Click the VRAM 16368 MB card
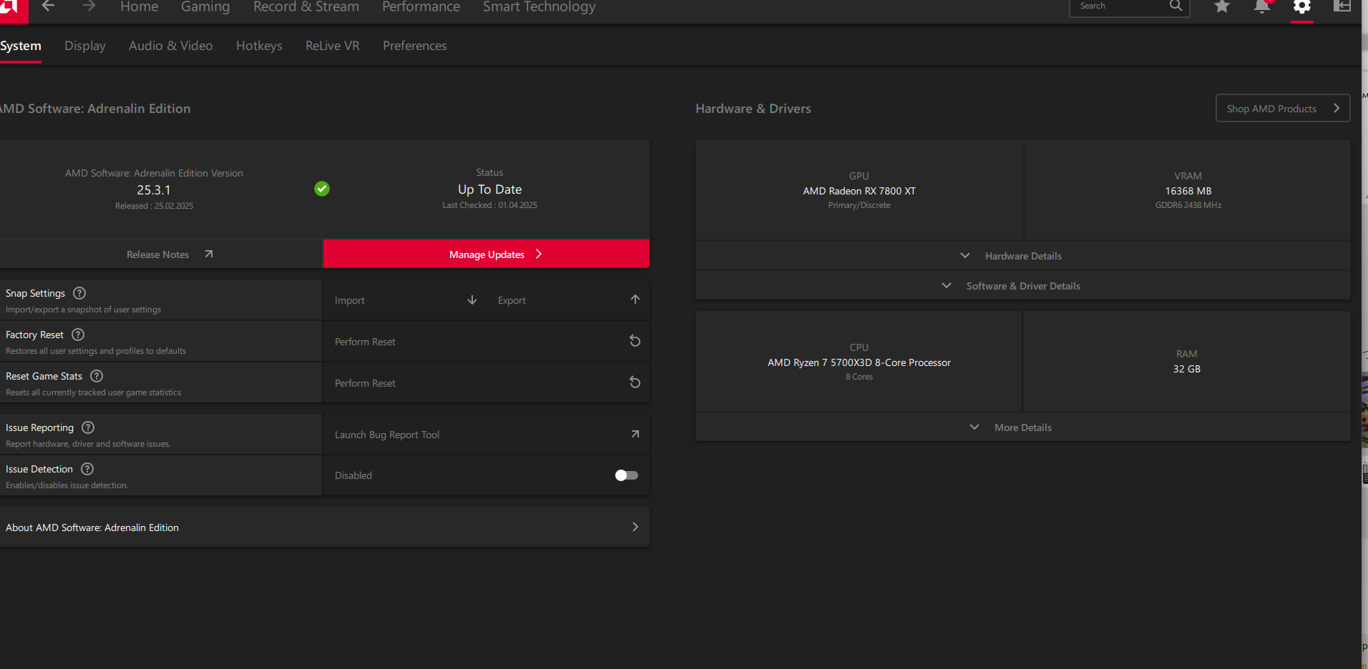The width and height of the screenshot is (1368, 669). (x=1188, y=190)
